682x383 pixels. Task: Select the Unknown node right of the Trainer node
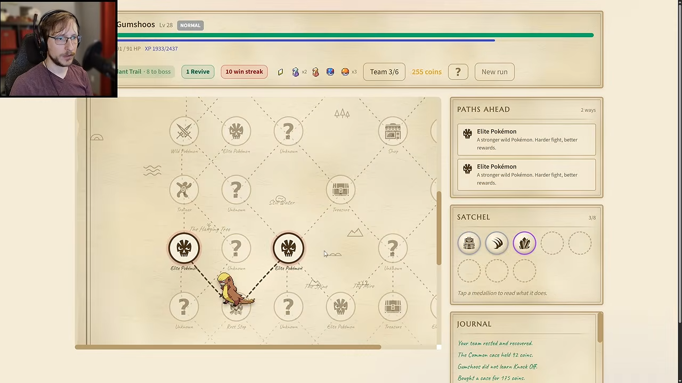click(x=236, y=189)
